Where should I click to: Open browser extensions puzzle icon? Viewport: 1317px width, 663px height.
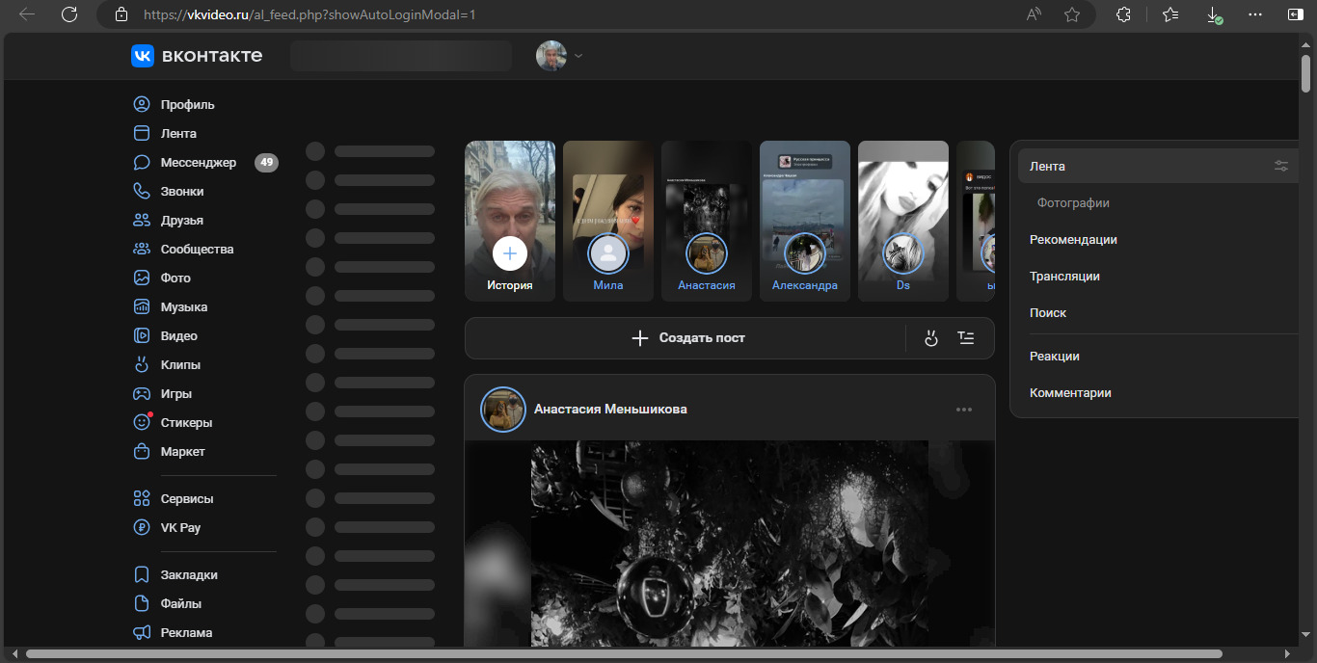tap(1123, 14)
